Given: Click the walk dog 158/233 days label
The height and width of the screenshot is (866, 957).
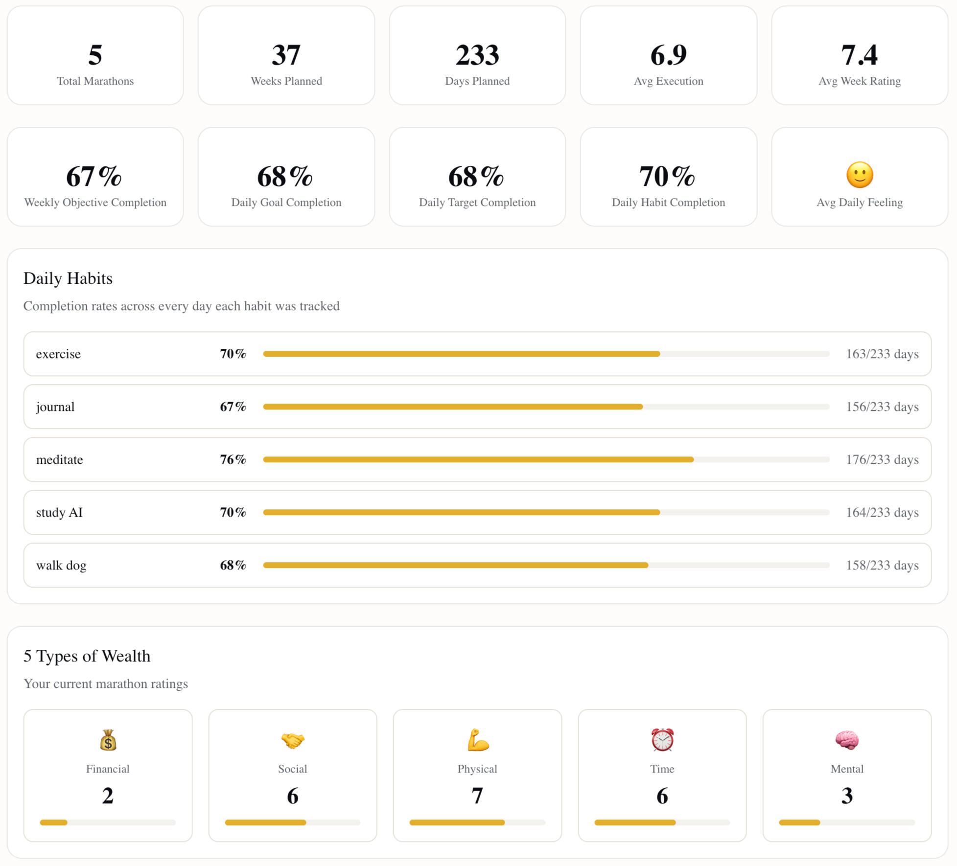Looking at the screenshot, I should click(882, 565).
